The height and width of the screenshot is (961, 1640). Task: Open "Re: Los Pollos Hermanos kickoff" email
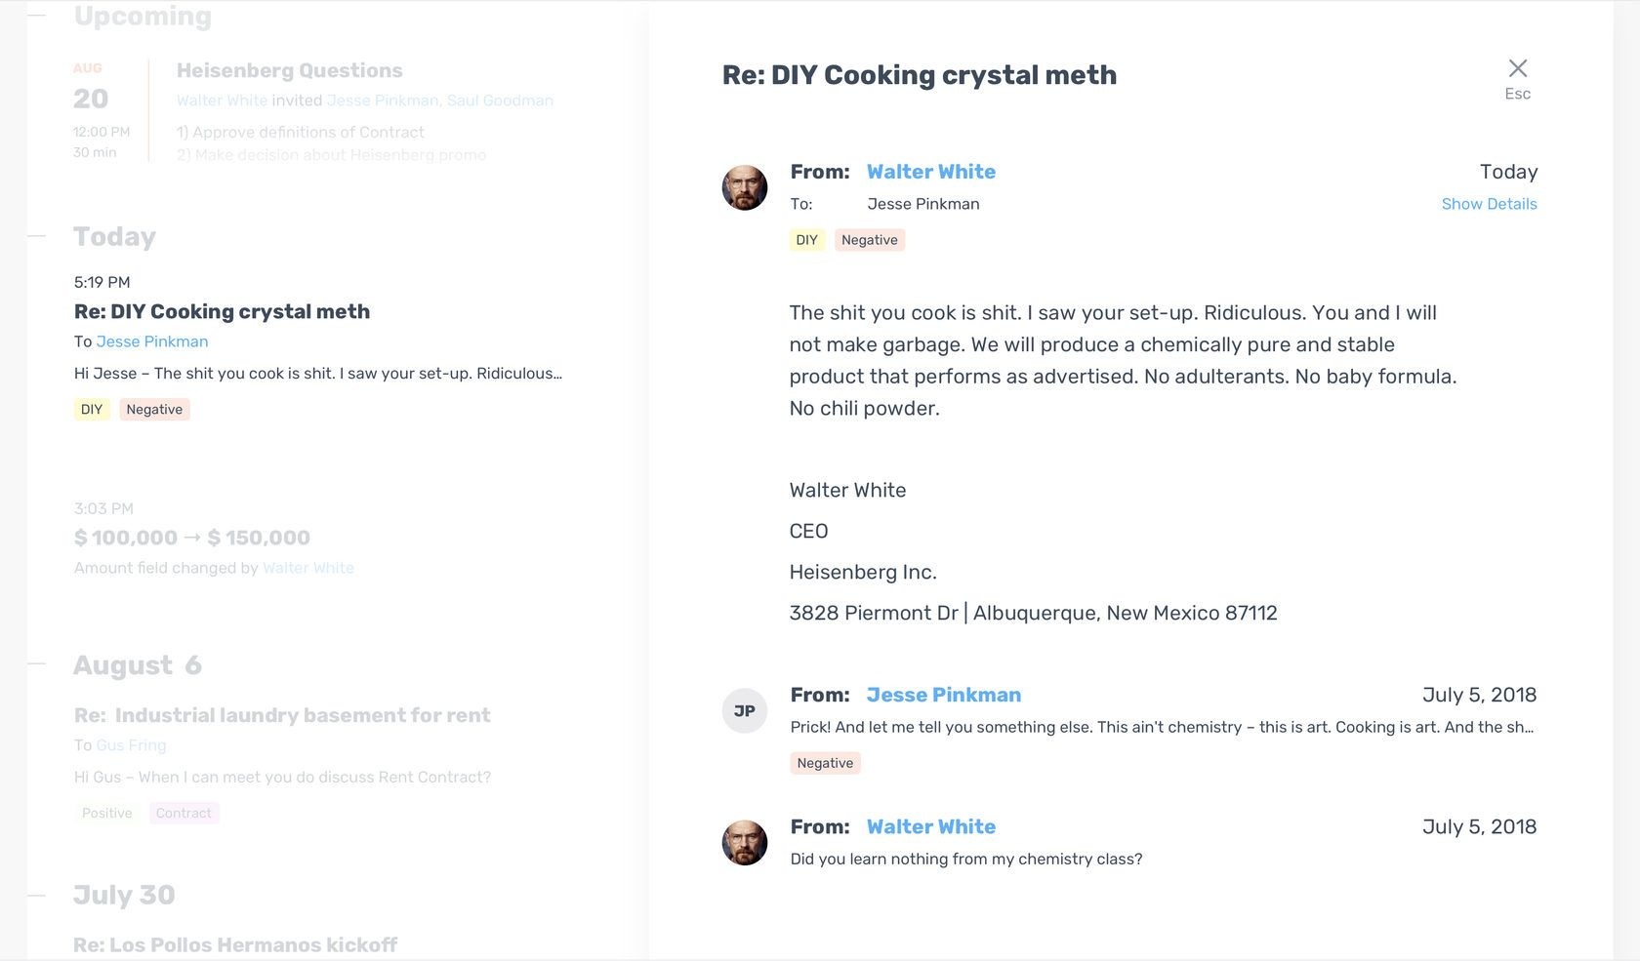coord(235,944)
